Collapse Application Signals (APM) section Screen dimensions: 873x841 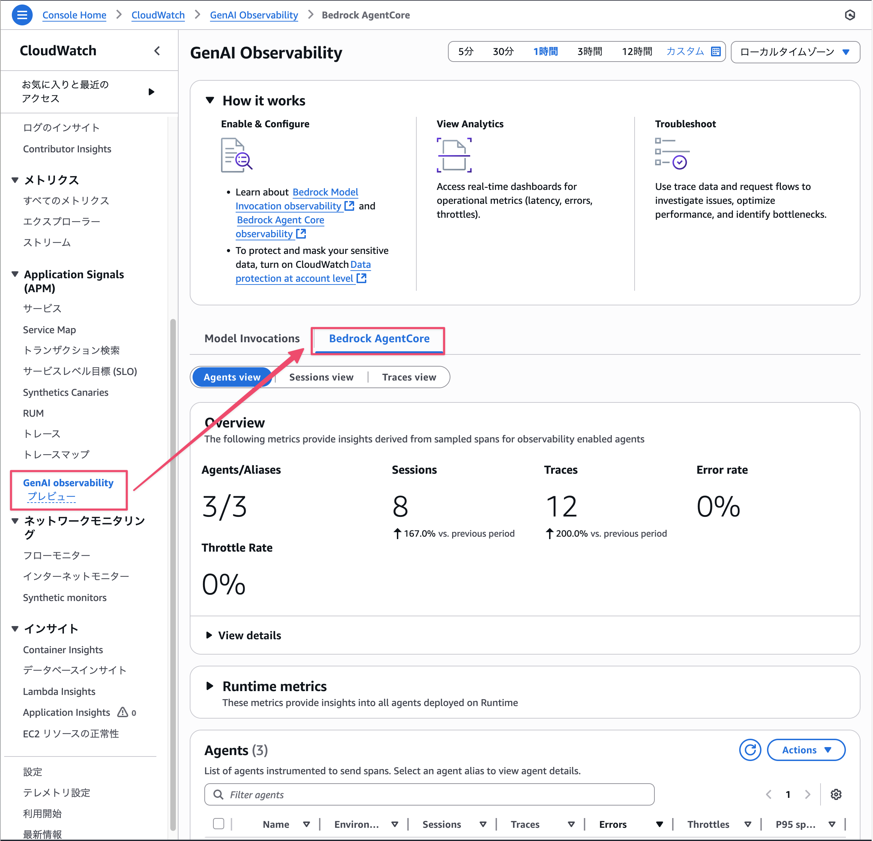point(15,274)
